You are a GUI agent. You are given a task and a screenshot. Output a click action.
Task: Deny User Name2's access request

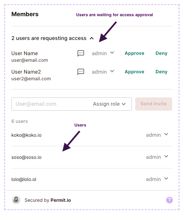(x=161, y=72)
